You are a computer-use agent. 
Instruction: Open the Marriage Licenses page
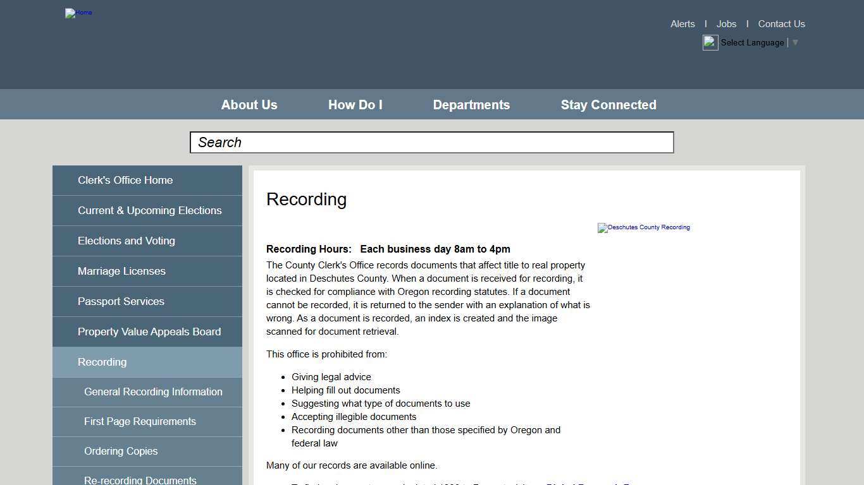(121, 272)
